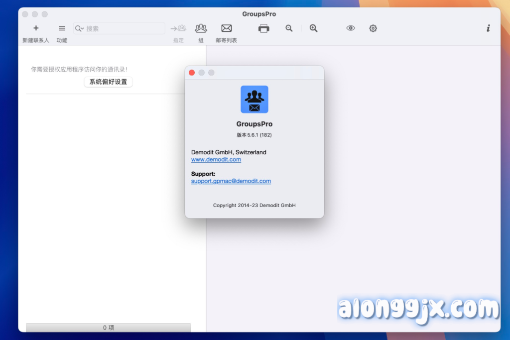Click the plus icon for new contact
The width and height of the screenshot is (510, 340).
(x=36, y=28)
